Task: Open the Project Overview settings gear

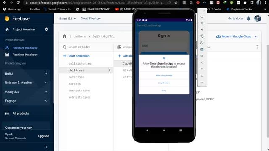Action: 46,29
